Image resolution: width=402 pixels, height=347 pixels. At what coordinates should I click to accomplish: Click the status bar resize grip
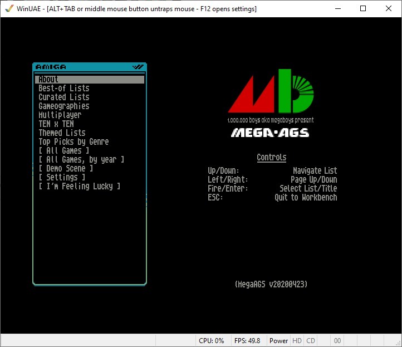click(x=399, y=344)
